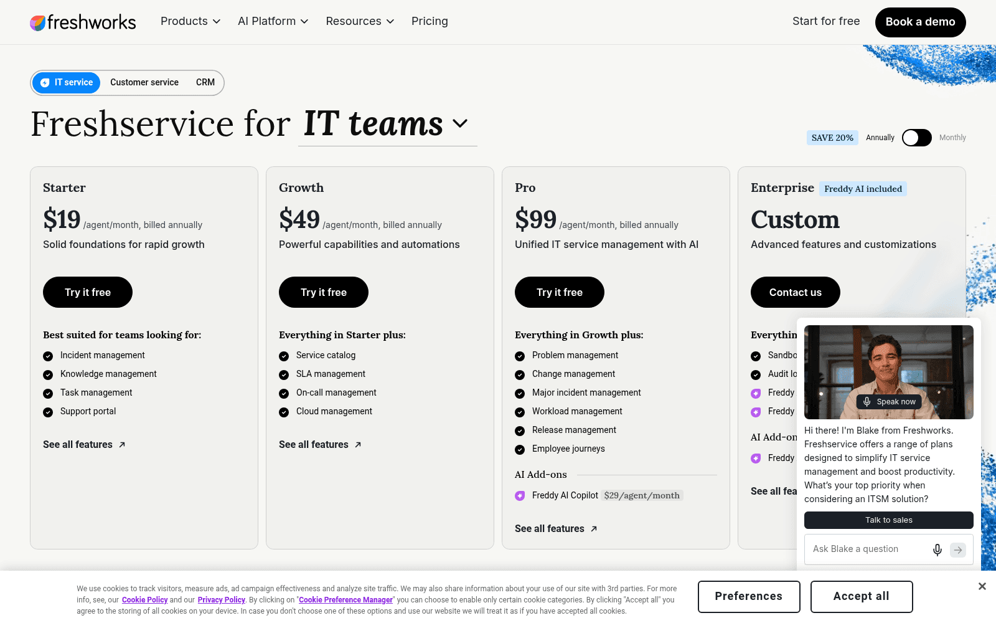Click Try it free on Starter plan

pos(88,292)
